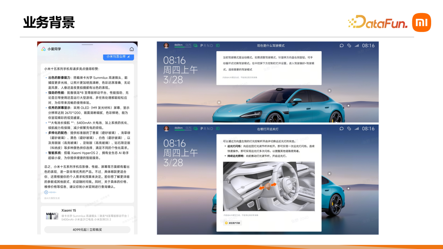Click the 多样化的配色 bullet heading
This screenshot has width=443, height=249.
tap(58, 133)
